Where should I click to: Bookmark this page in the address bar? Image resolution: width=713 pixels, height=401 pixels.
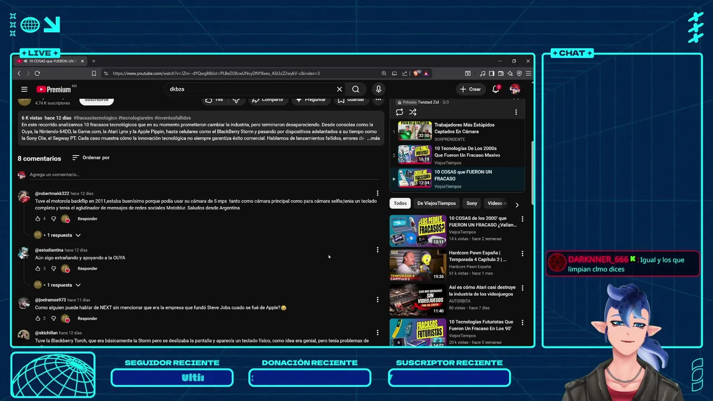[94, 74]
